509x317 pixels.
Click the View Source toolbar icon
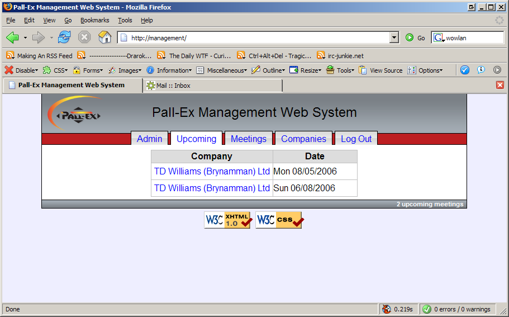tap(363, 70)
